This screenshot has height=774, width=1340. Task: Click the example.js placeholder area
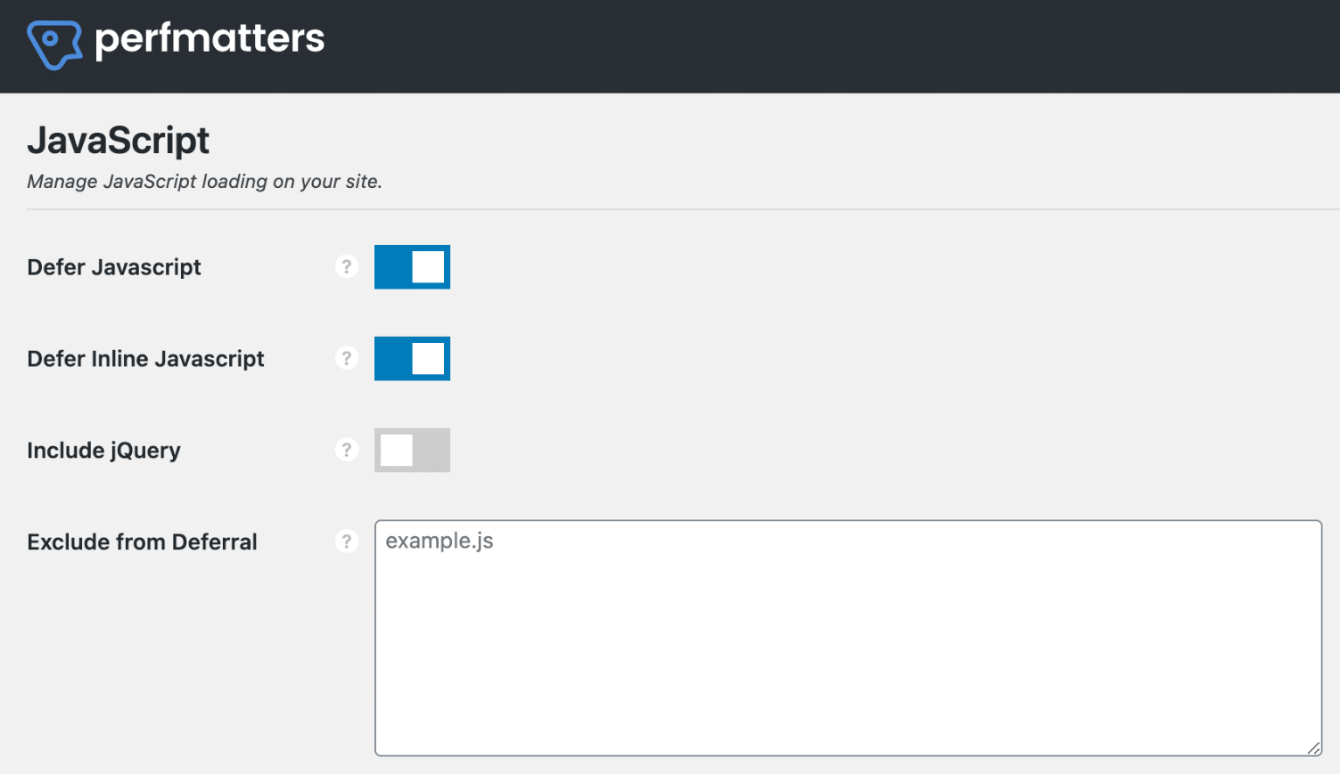click(439, 541)
